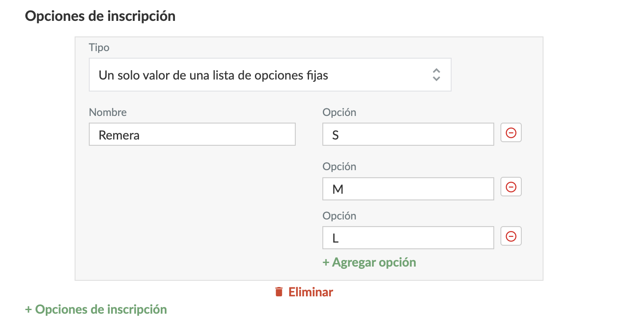Click the "Nombre" label above Remera
Screen dimensions: 619x335
coord(108,112)
